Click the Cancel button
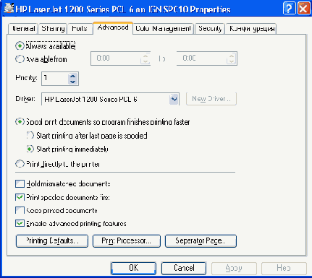 (x=184, y=268)
